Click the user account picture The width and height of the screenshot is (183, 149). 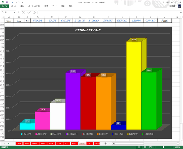180,6
